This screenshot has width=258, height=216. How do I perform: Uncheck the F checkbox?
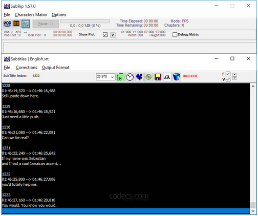pos(228,74)
